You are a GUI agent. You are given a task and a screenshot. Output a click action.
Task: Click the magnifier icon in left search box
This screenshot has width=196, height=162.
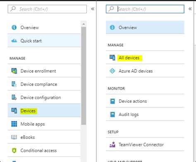coord(13,9)
